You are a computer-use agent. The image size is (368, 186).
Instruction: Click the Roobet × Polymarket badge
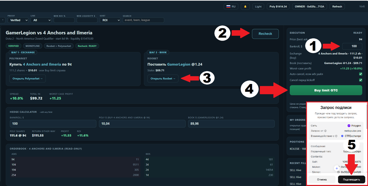(x=59, y=46)
